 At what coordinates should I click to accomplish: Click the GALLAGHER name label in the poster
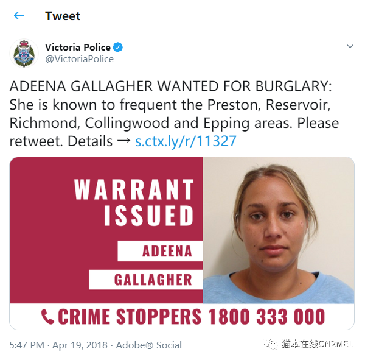click(146, 280)
